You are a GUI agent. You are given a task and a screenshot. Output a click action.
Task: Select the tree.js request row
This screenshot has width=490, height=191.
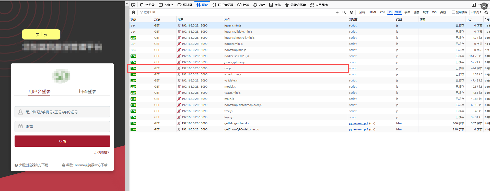[310, 111]
